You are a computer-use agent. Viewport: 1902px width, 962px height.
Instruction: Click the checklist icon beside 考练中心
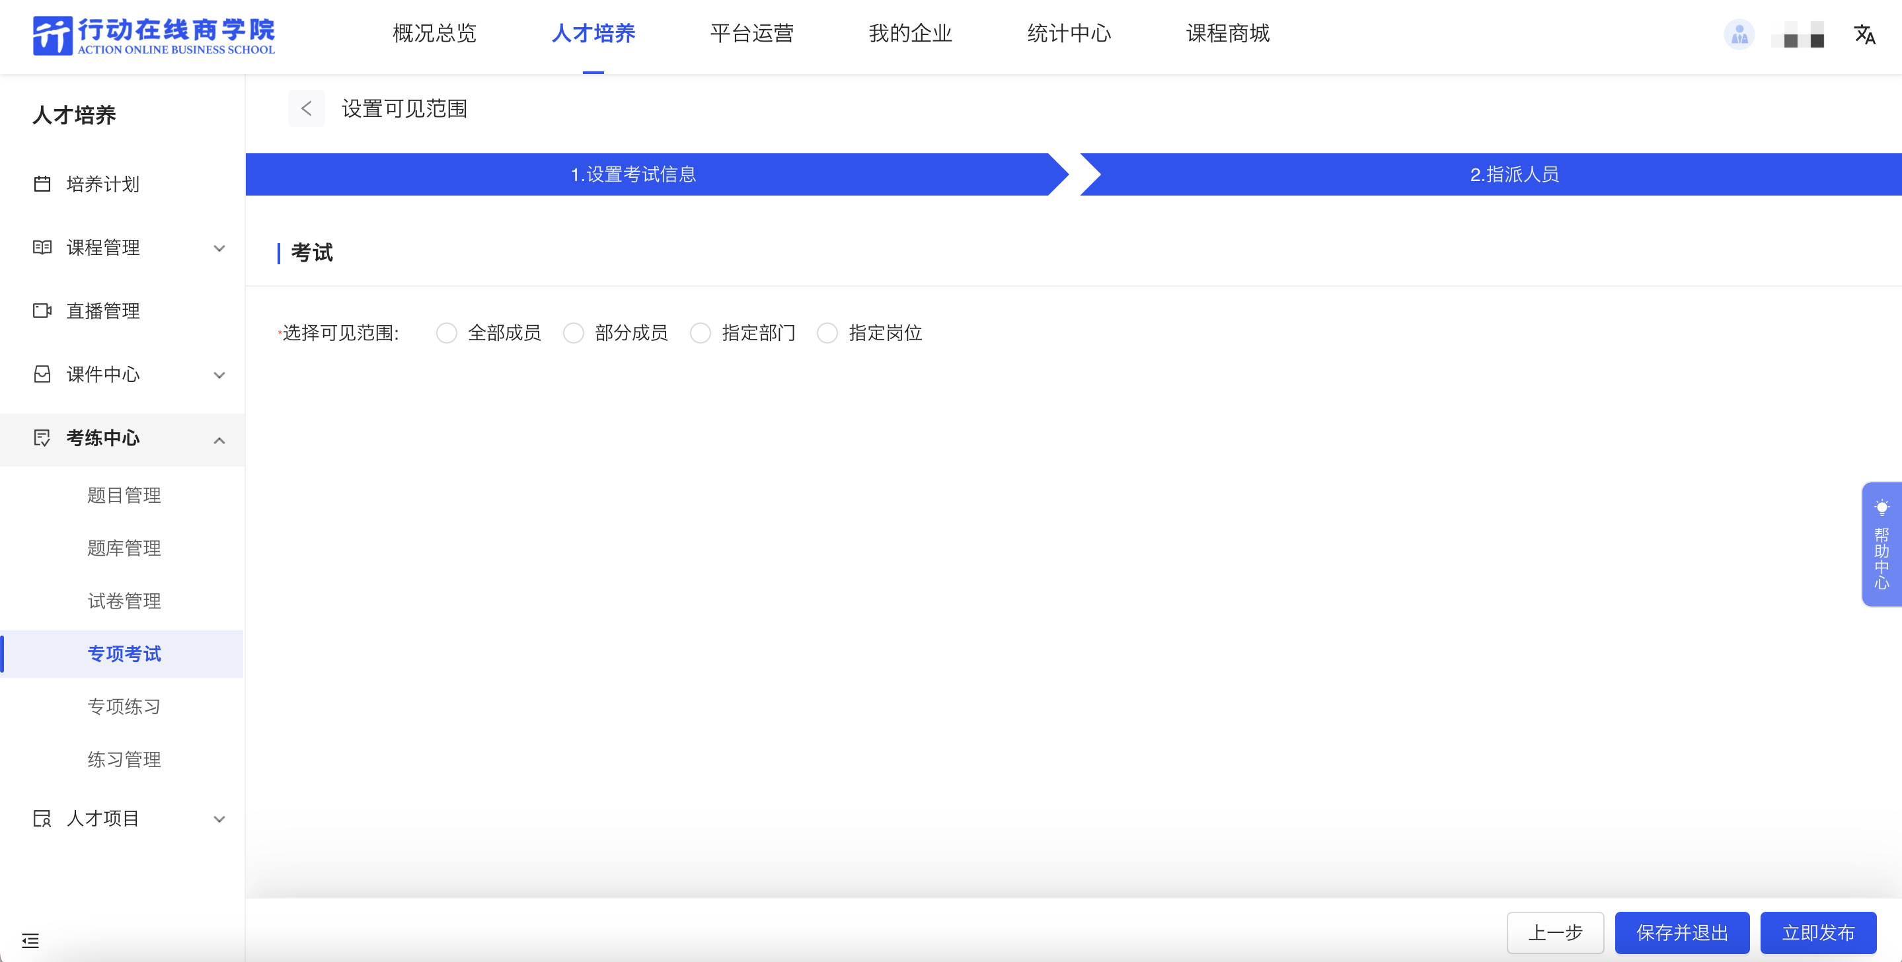[42, 438]
